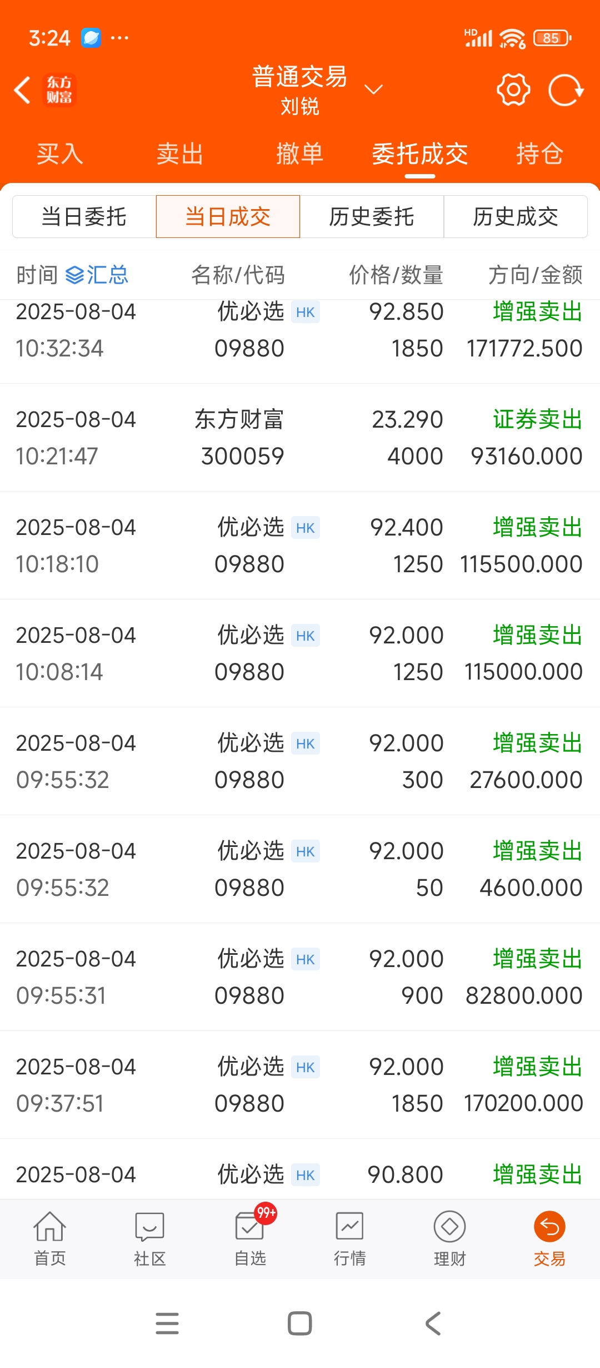Refresh the trade records

click(566, 90)
